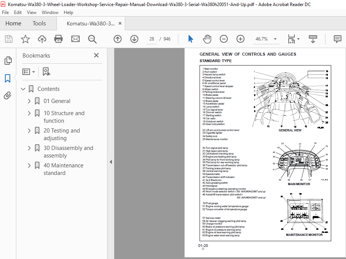Screen dimensions: 346x259
Task: Open the zoom level dropdown arrow
Action: pyautogui.click(x=275, y=39)
